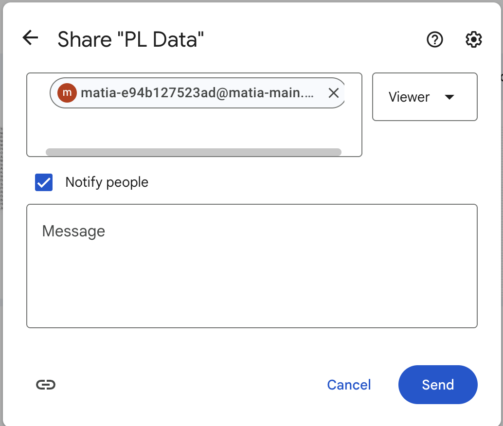Click the Notify people label
503x426 pixels.
107,182
